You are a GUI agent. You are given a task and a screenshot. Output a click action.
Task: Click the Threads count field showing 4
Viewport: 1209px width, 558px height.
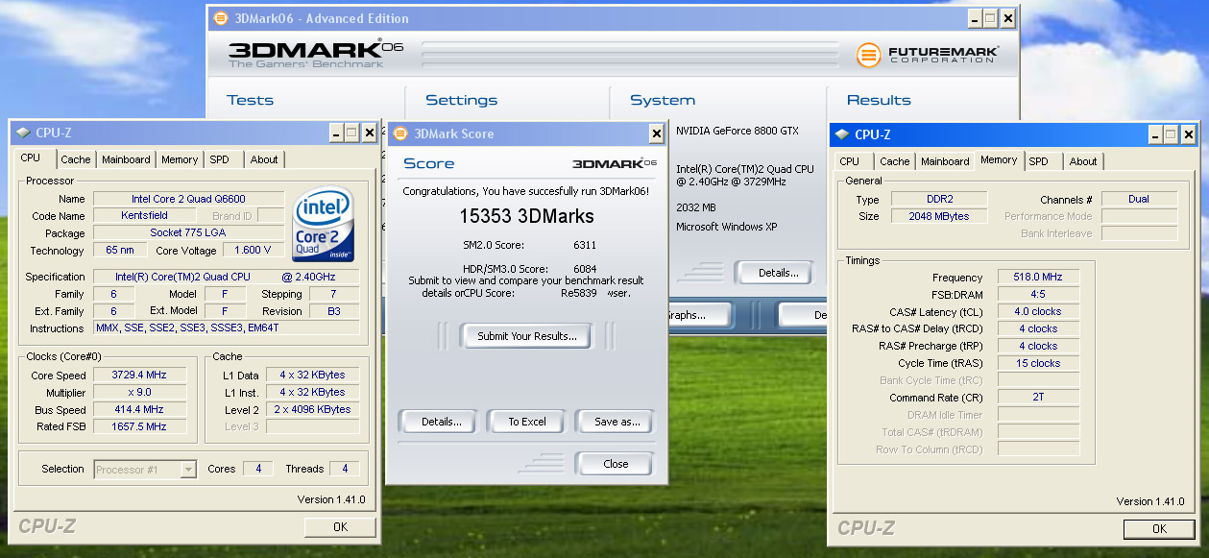(345, 470)
